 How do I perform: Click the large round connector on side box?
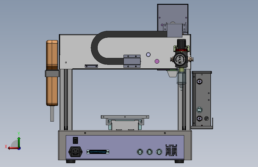199,110
